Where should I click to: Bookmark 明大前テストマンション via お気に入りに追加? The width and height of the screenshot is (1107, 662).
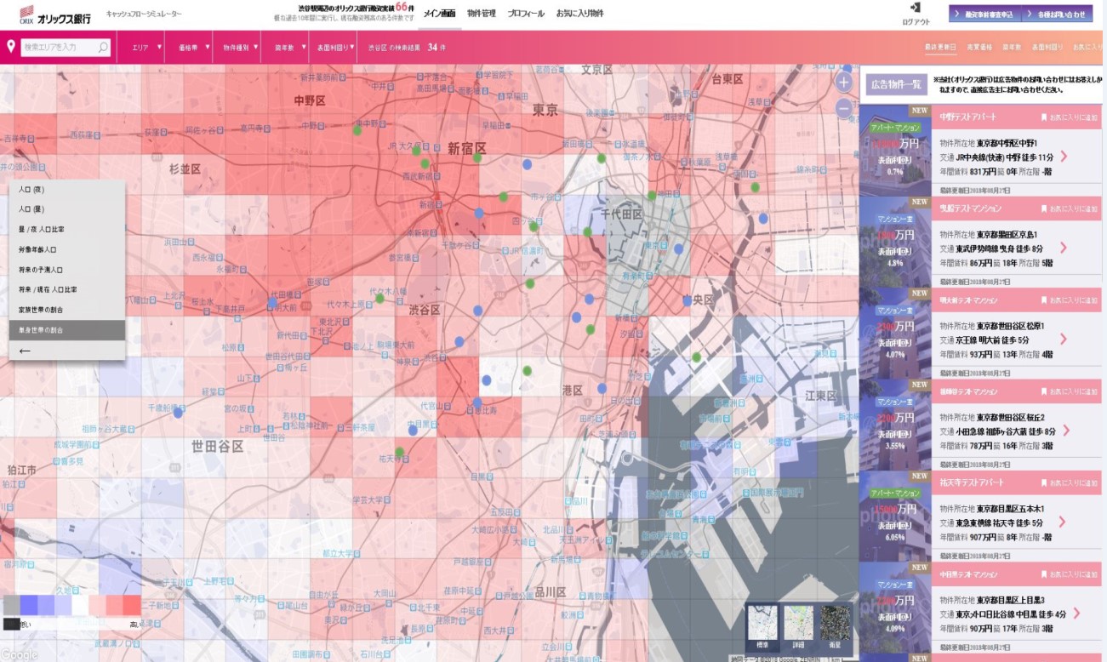pos(1069,300)
